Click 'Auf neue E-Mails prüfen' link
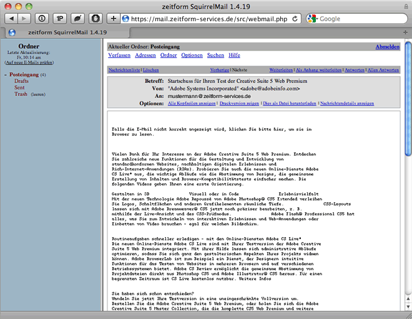 [x=29, y=62]
